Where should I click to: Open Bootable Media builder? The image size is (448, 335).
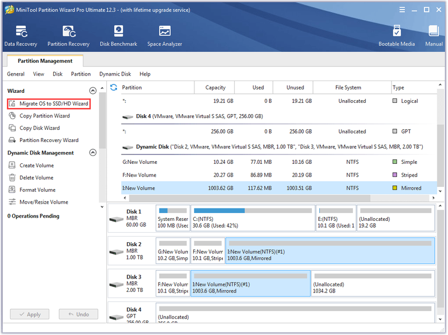pyautogui.click(x=396, y=36)
